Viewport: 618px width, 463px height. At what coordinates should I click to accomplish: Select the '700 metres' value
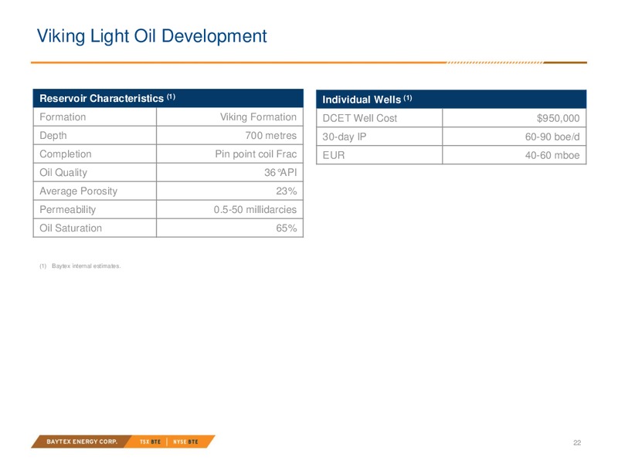[x=271, y=136]
